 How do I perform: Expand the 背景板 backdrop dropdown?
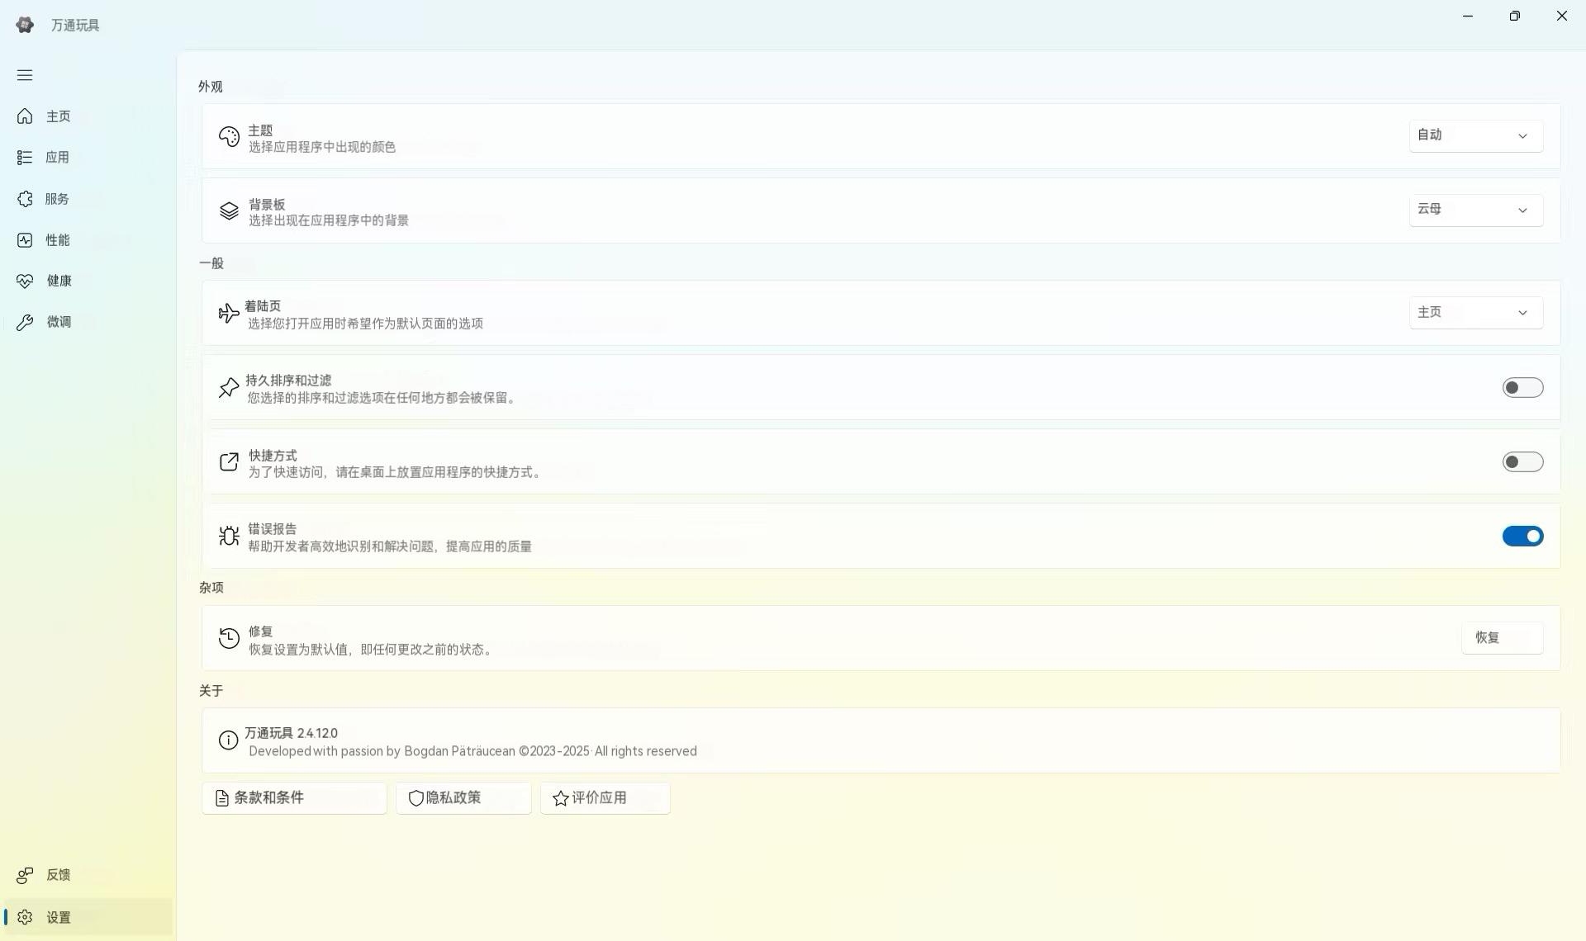point(1474,210)
